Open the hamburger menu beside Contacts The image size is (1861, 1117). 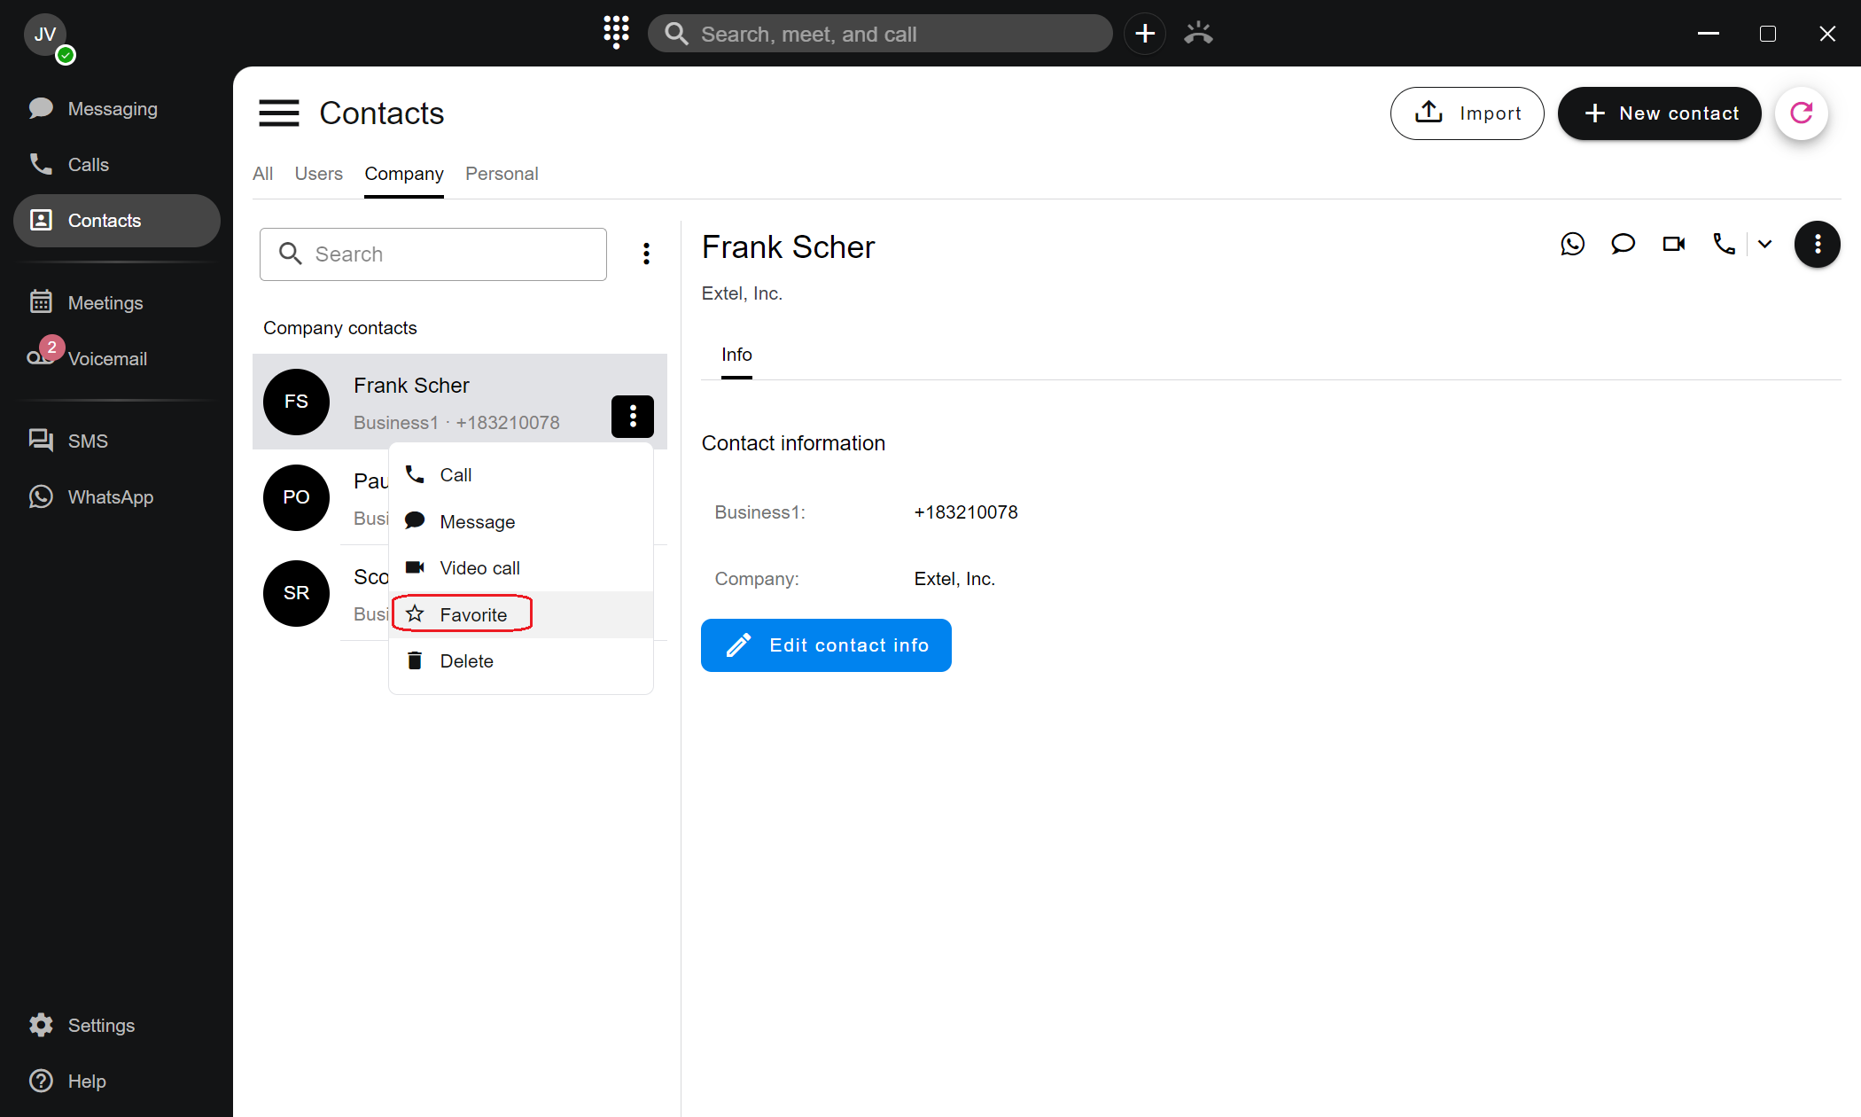tap(278, 113)
